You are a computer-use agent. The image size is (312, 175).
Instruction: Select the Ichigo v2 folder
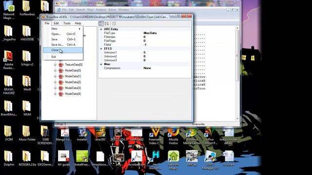pos(27,58)
